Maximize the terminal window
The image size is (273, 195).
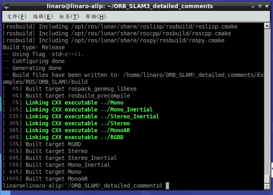(x=260, y=6)
